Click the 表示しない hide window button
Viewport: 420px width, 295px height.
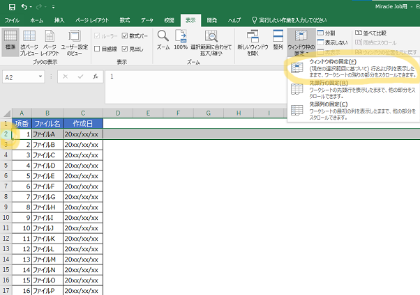click(x=332, y=42)
